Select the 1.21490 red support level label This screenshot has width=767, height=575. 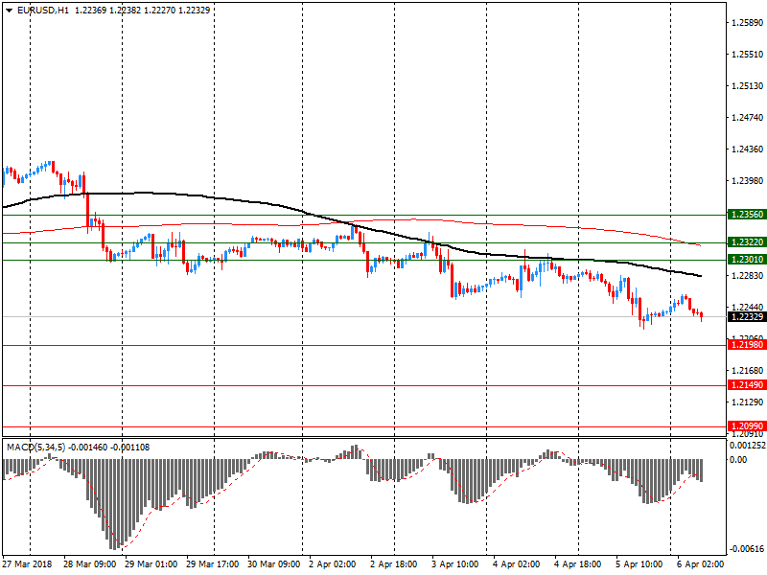pyautogui.click(x=746, y=385)
